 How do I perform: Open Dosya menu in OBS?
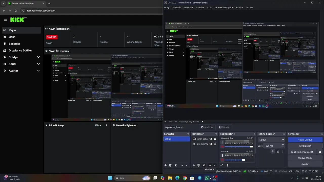167,8
